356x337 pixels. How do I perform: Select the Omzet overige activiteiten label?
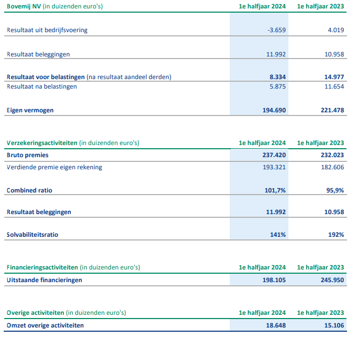click(x=45, y=326)
